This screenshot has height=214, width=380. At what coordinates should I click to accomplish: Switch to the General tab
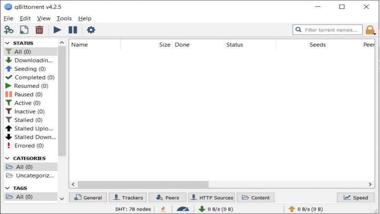click(x=88, y=198)
